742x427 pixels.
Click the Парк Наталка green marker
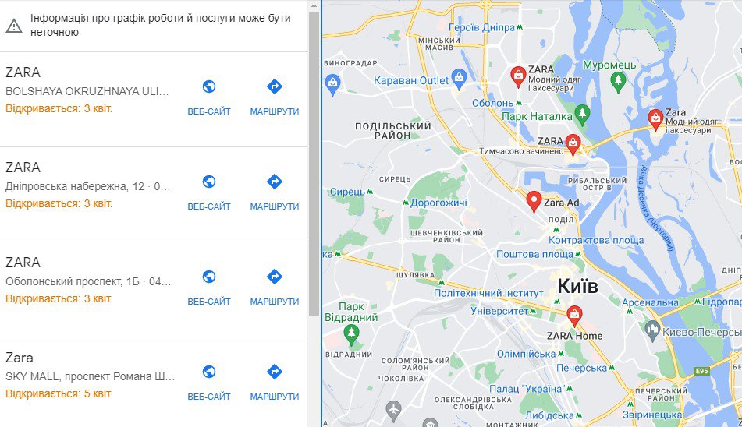(x=582, y=115)
